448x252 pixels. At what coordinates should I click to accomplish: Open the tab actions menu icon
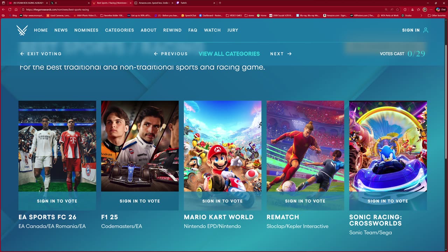click(x=3, y=3)
